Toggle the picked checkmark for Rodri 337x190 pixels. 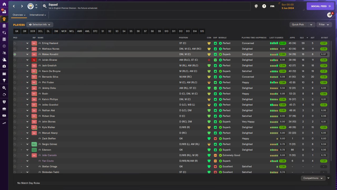(15, 94)
